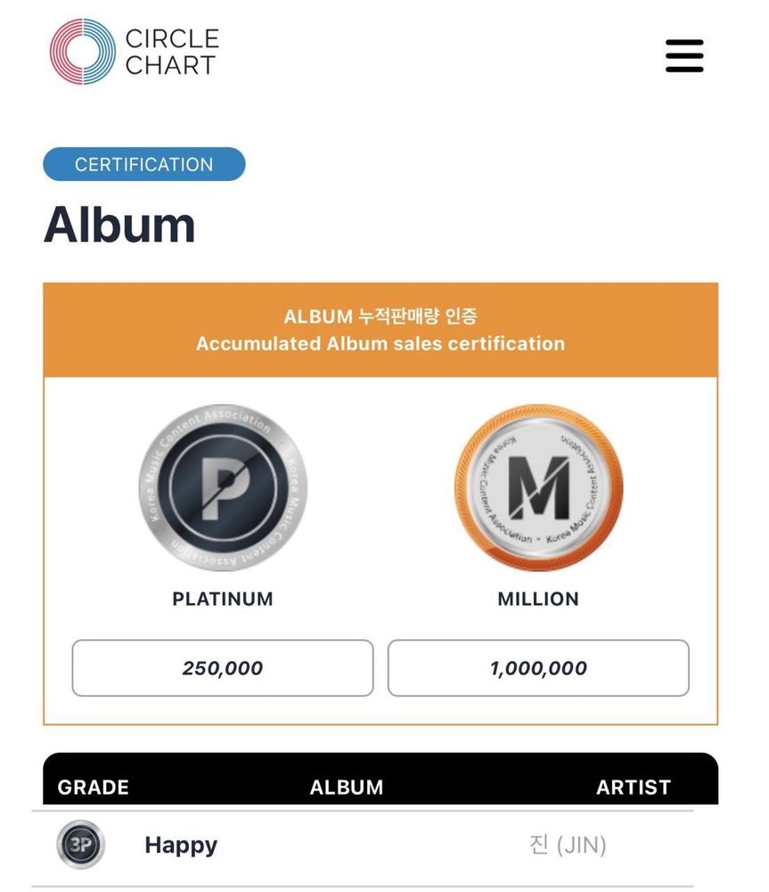Viewport: 769px width, 892px height.
Task: Click the Circle Chart circular logo
Action: (x=83, y=52)
